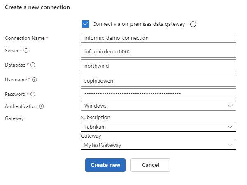Click the chevron arrow of Authentication dropdown
Screen dimensions: 247x185
pos(230,106)
